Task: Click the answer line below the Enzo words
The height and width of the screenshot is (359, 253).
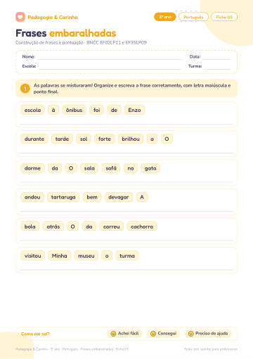Action: point(126,124)
